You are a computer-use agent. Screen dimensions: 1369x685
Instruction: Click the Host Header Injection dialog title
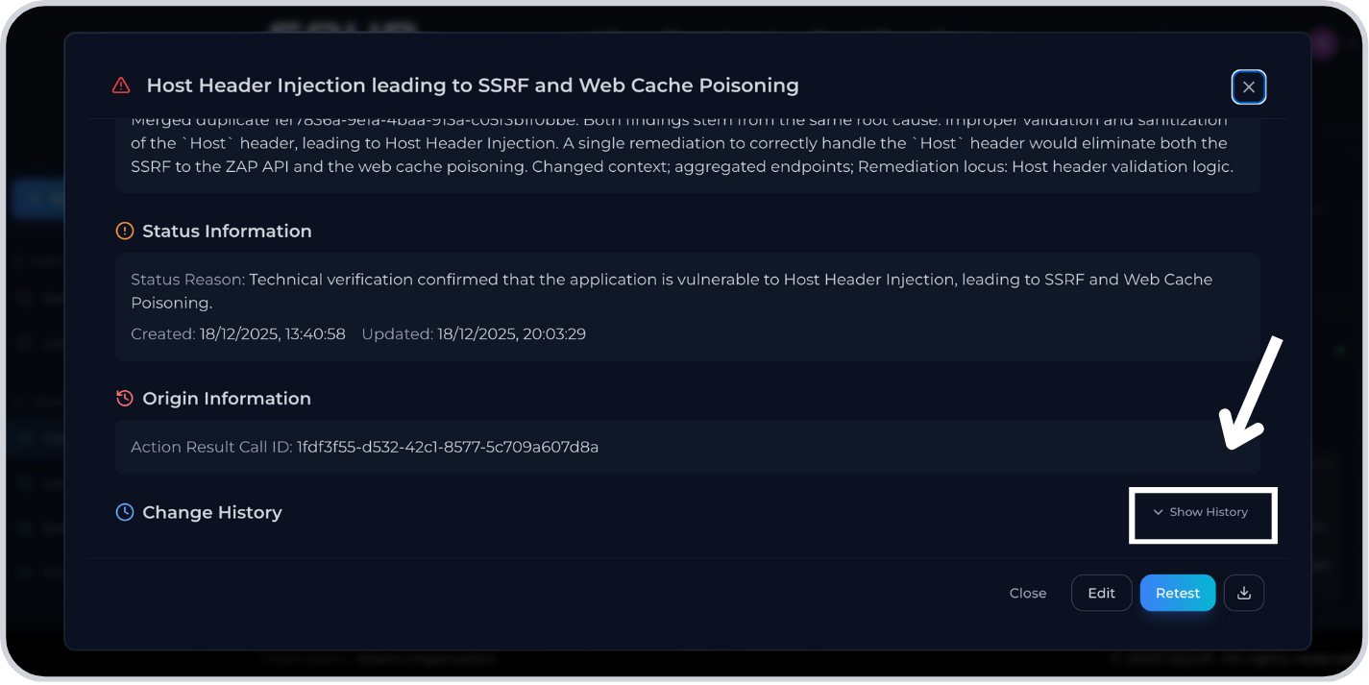(x=472, y=86)
